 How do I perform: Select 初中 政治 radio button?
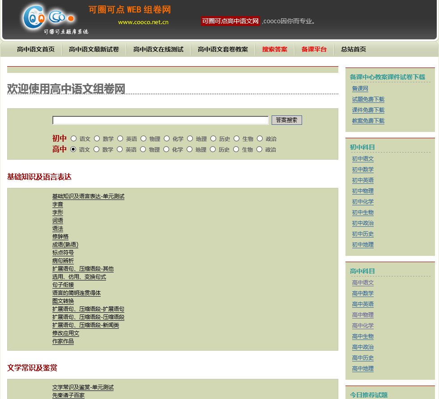[260, 139]
